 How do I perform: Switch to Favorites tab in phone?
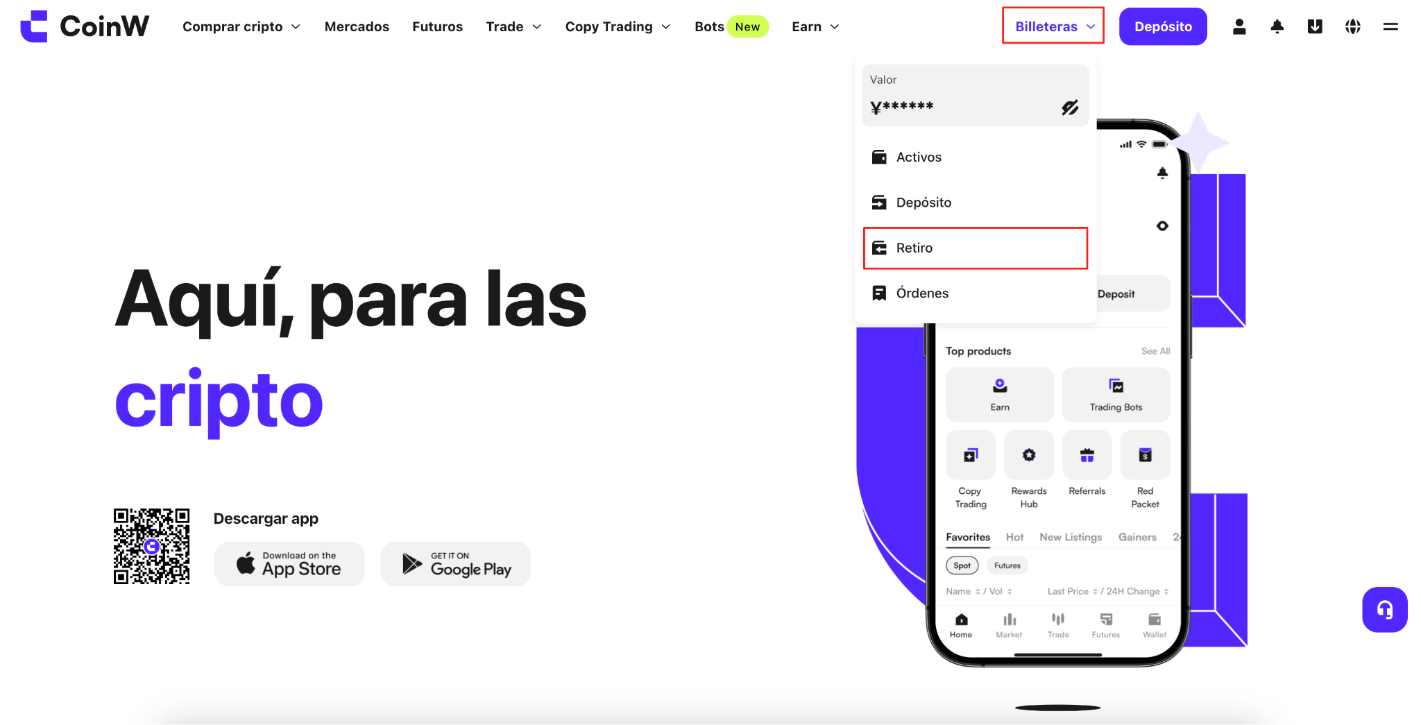[x=968, y=537]
